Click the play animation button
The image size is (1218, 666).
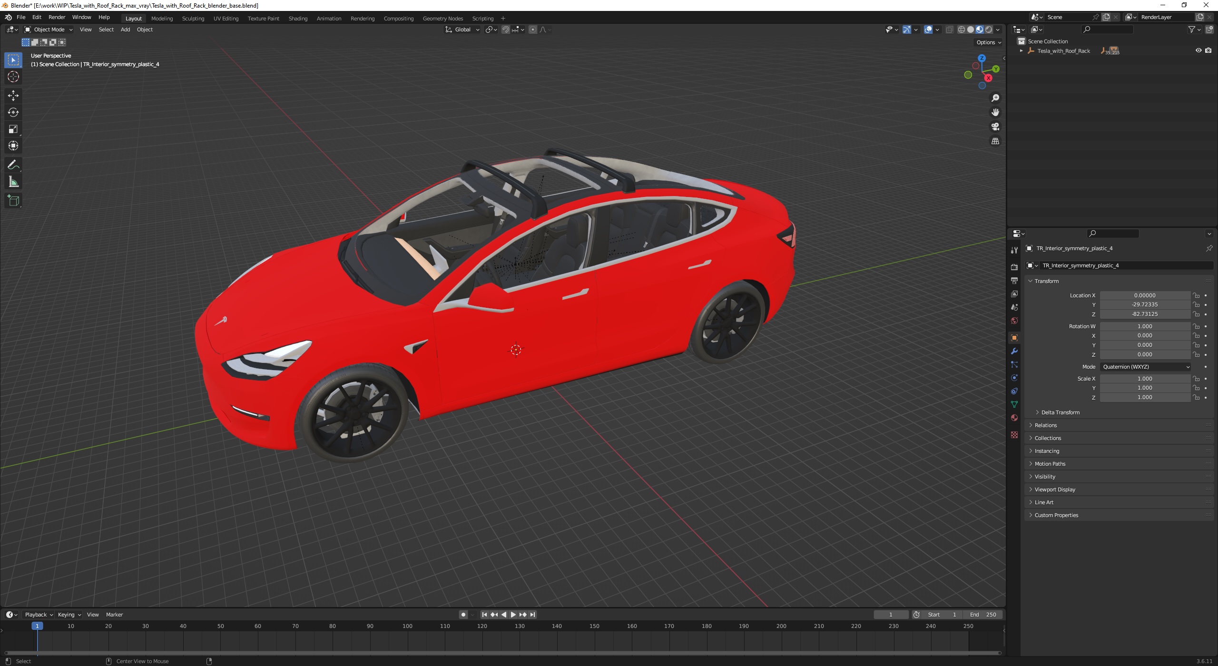click(513, 615)
